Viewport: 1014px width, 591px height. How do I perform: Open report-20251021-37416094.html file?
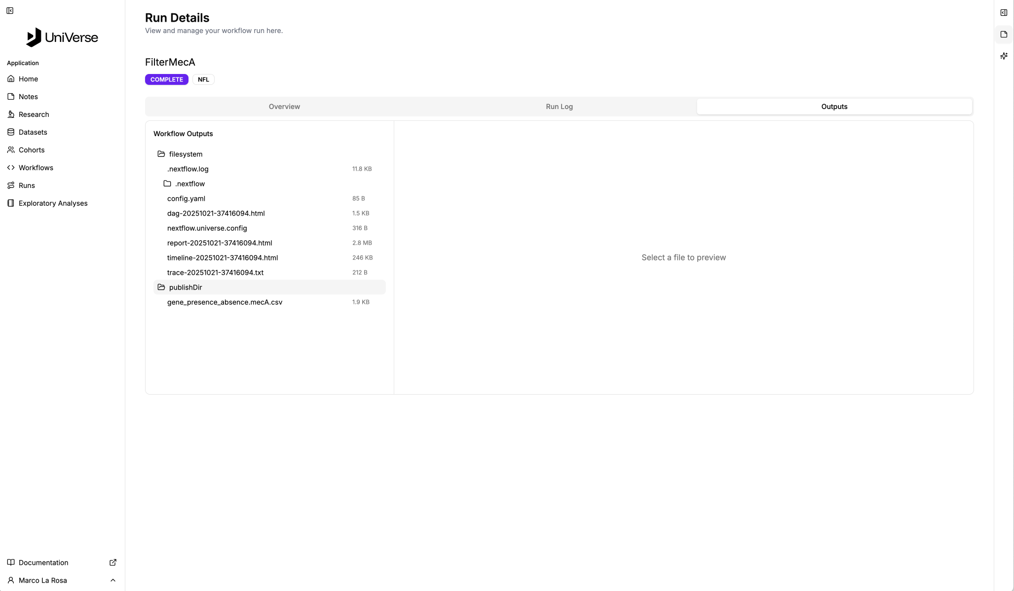tap(220, 243)
